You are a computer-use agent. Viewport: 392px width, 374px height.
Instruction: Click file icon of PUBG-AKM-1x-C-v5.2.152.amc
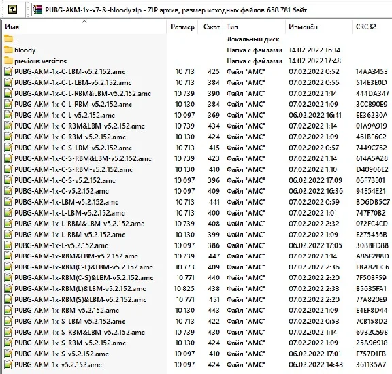pyautogui.click(x=8, y=191)
